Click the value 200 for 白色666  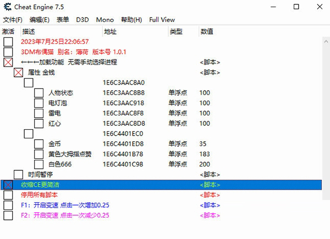205,164
